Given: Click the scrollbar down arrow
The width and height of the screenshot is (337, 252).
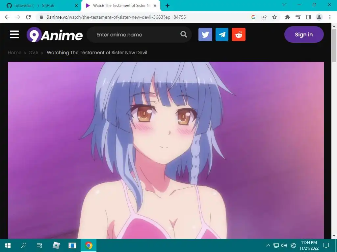Looking at the screenshot, I should [x=334, y=236].
